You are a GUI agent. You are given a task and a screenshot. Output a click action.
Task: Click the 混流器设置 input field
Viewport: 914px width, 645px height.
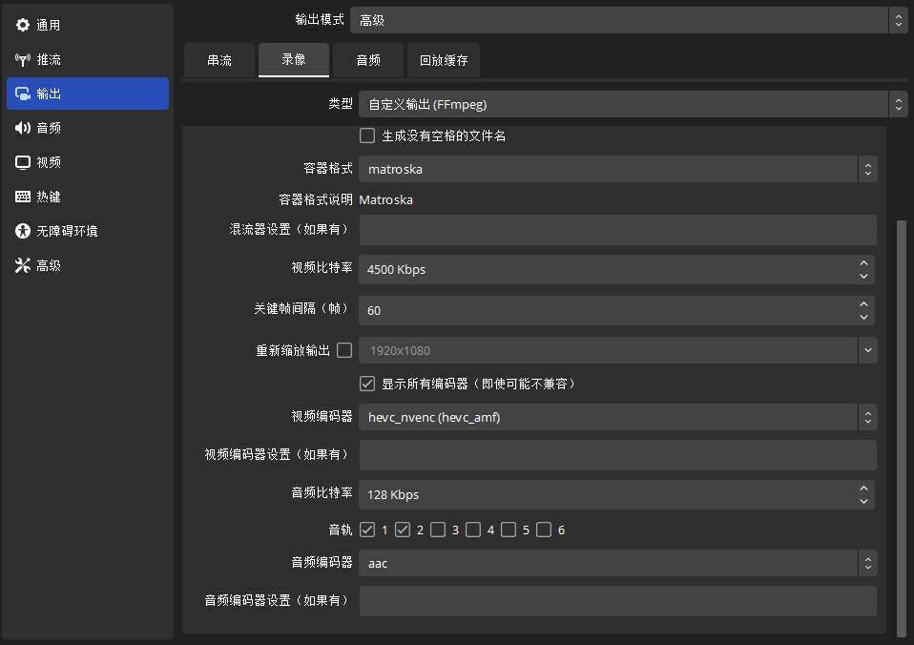pyautogui.click(x=618, y=230)
